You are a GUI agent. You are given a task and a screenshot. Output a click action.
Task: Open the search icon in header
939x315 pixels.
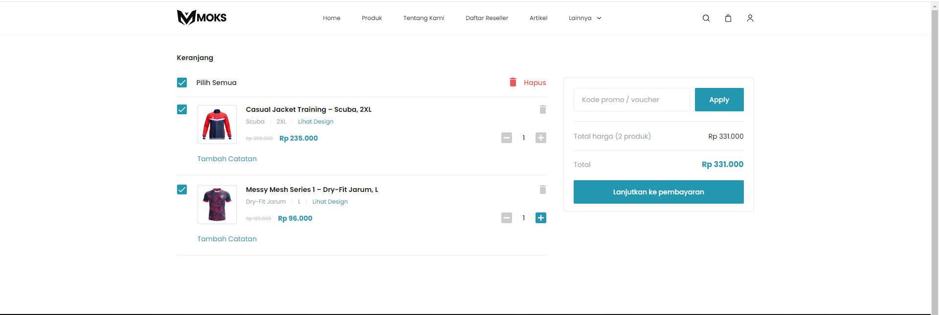706,18
